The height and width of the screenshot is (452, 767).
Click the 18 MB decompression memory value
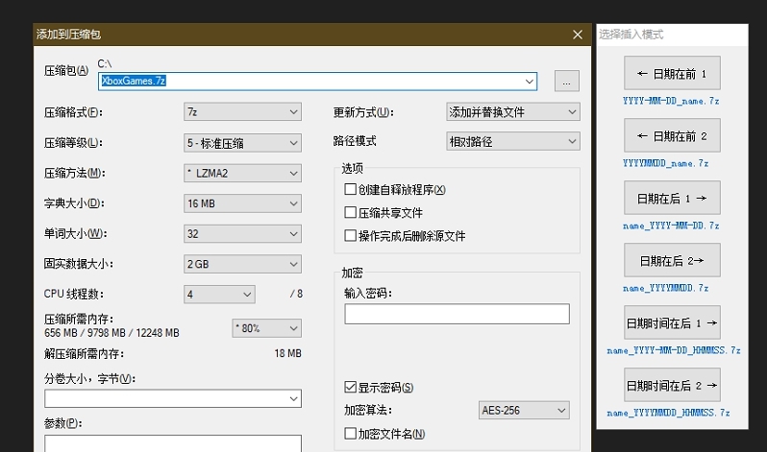coord(287,353)
